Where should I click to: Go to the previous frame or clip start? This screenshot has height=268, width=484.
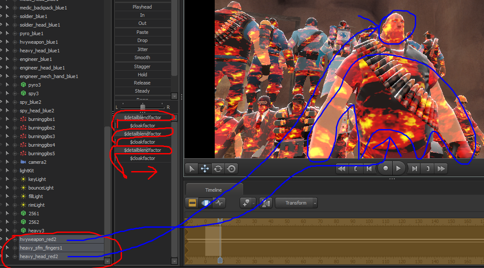[369, 169]
